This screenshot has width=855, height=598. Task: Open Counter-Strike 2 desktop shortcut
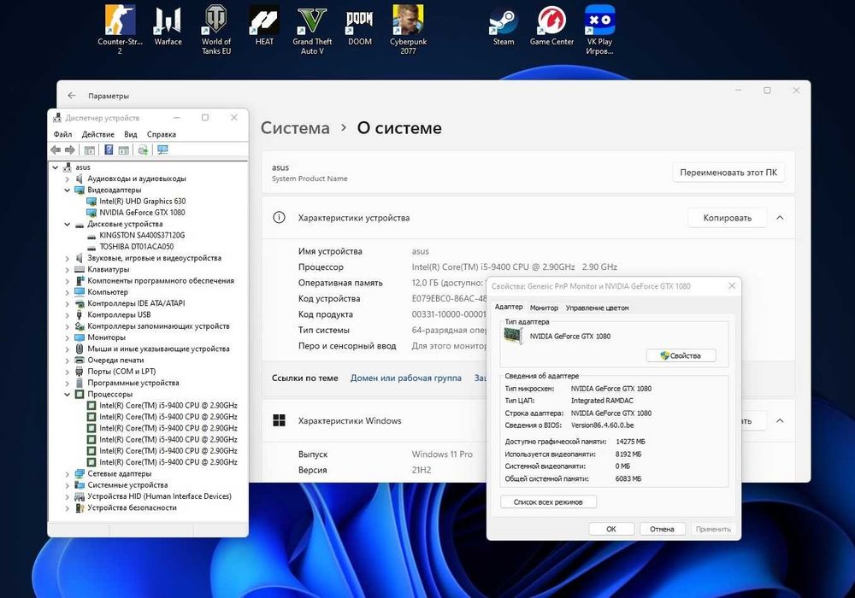(120, 30)
